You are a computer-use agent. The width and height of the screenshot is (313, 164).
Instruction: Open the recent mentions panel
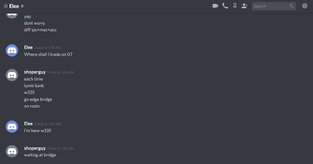tap(305, 6)
